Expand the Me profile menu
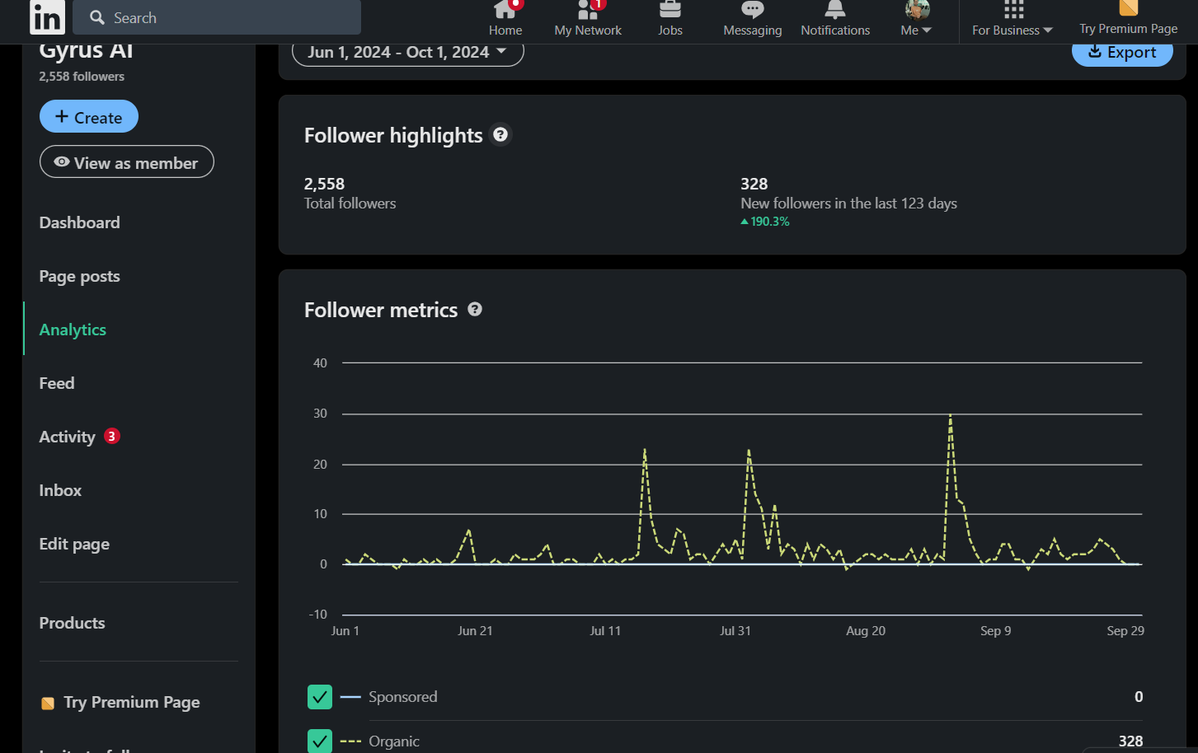 click(x=916, y=20)
